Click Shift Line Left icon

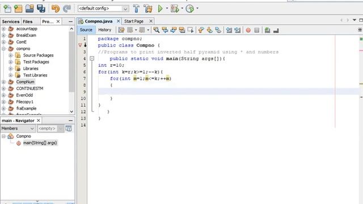pyautogui.click(x=229, y=30)
